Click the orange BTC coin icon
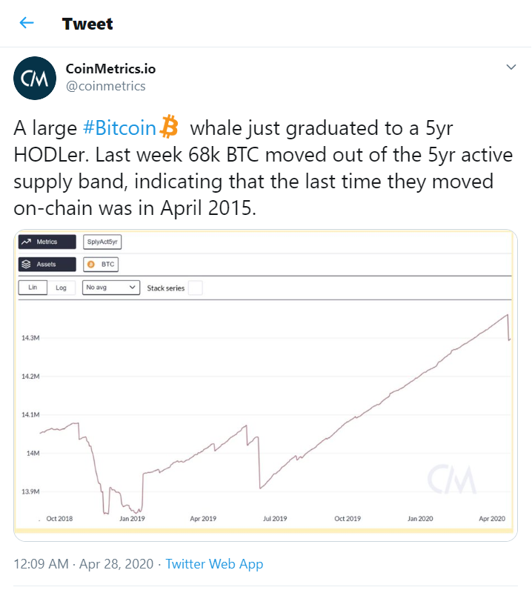The height and width of the screenshot is (590, 532). tap(90, 265)
